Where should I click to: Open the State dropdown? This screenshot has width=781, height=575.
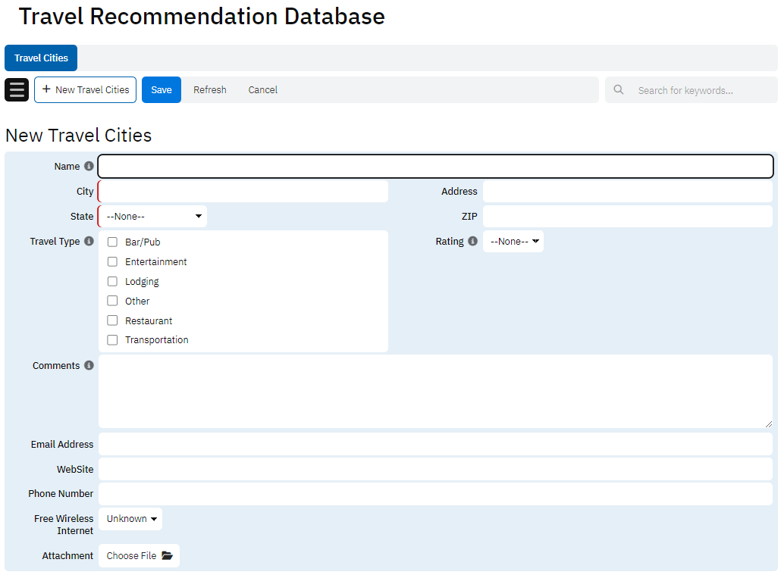pyautogui.click(x=152, y=216)
